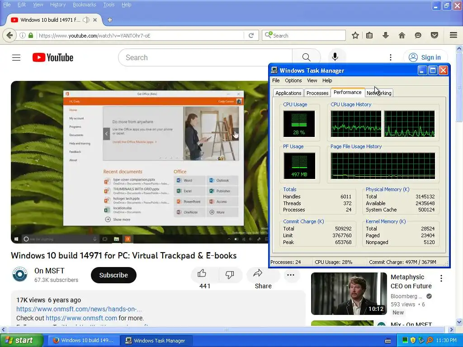Screen dimensions: 463x347
Task: Open Firefox File menu
Action: tap(7, 5)
